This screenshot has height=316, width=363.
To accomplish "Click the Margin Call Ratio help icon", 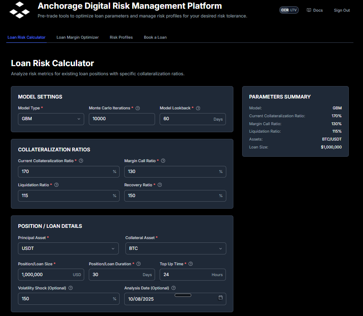I will pos(163,161).
